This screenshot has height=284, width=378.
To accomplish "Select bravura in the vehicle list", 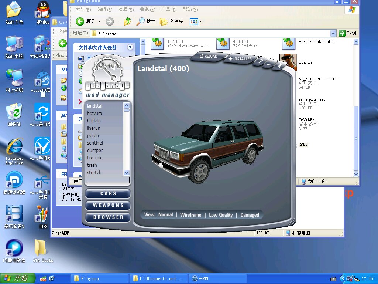I will 104,113.
